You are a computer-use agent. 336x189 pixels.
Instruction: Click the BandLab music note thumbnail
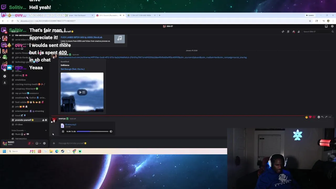click(x=119, y=38)
